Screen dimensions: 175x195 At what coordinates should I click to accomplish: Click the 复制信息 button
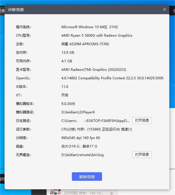click(x=87, y=177)
